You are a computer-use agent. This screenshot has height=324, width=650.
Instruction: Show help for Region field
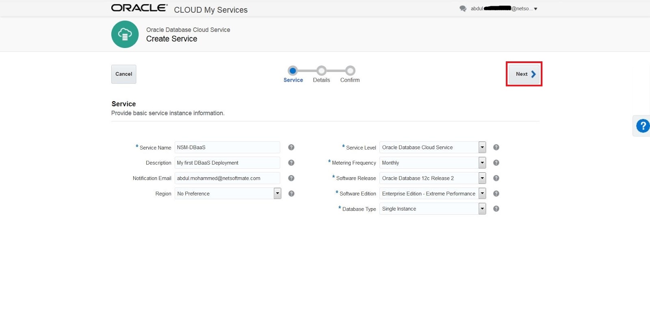pyautogui.click(x=291, y=194)
